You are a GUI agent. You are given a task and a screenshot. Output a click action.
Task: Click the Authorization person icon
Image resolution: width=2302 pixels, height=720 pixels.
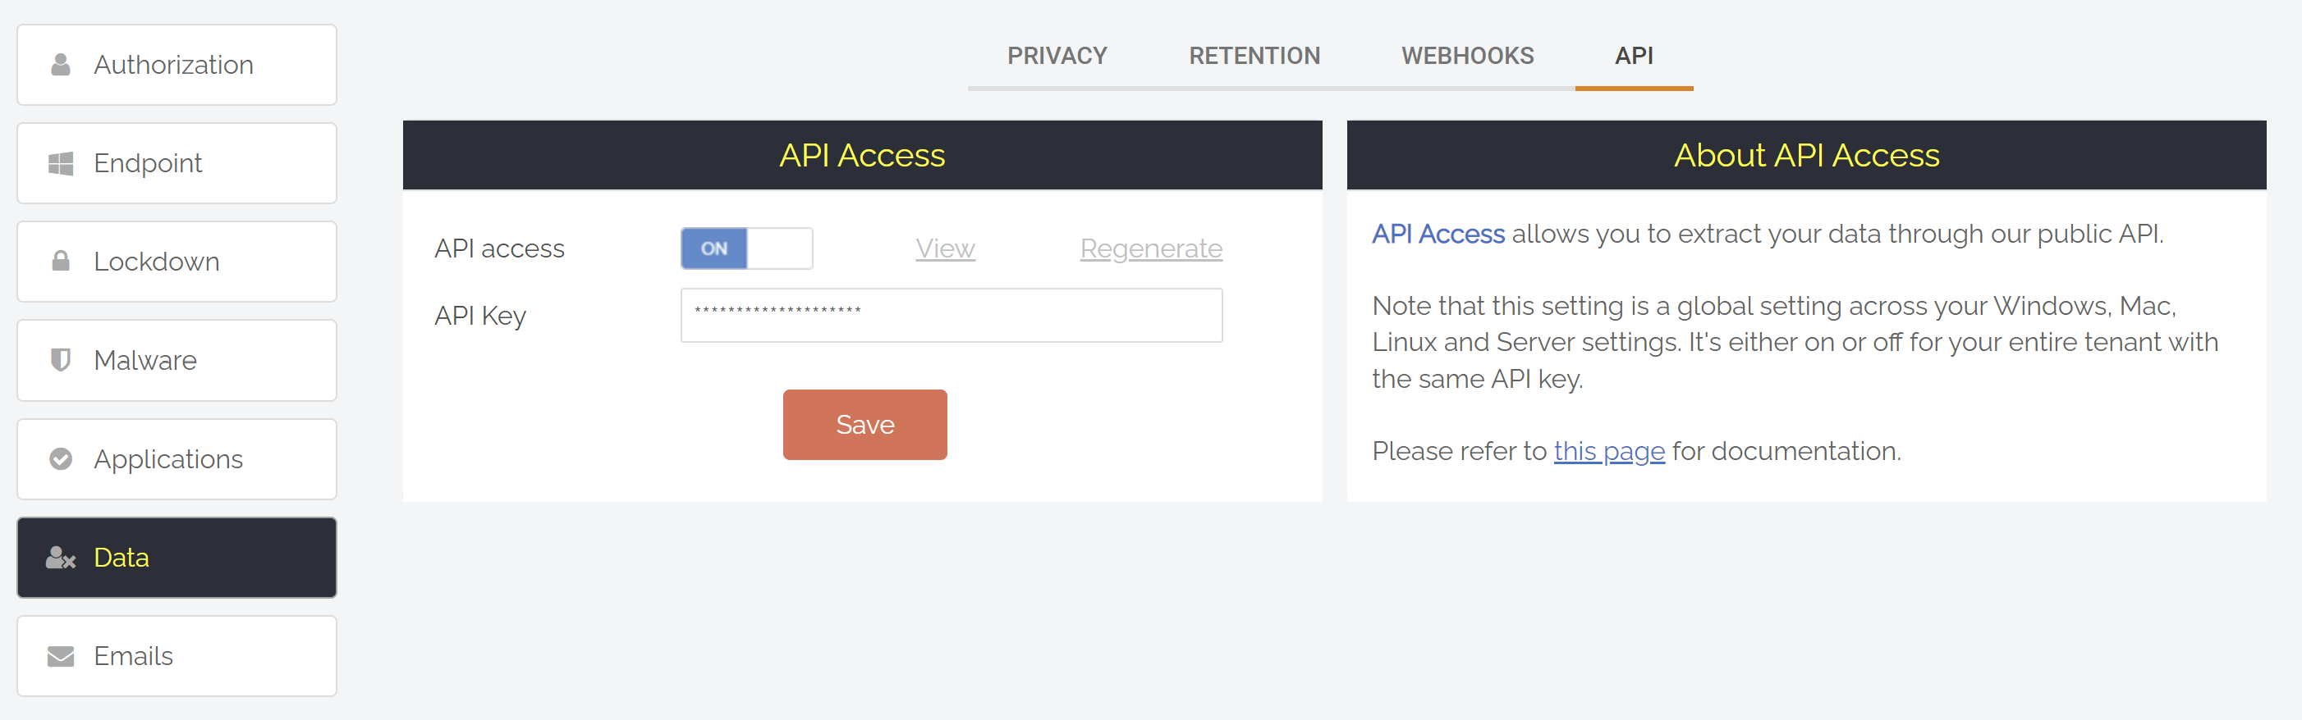[59, 63]
